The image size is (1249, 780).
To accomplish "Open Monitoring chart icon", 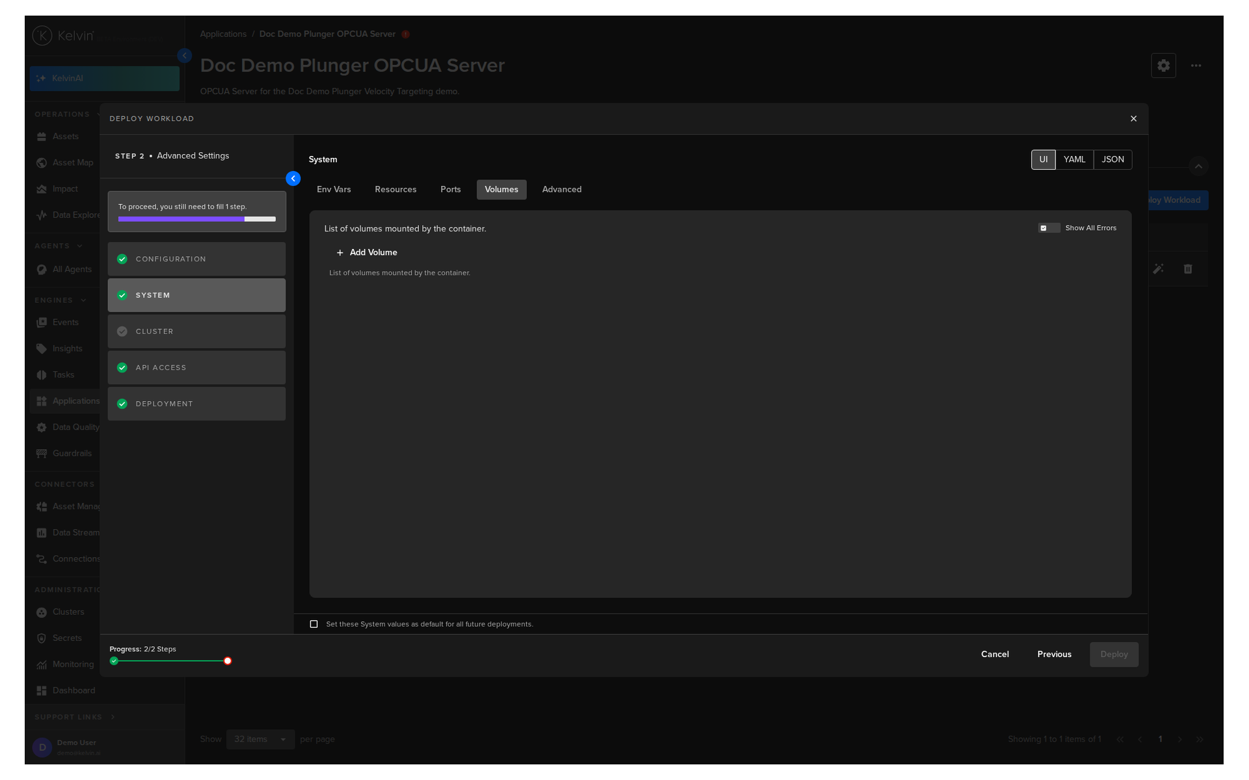I will click(x=42, y=664).
